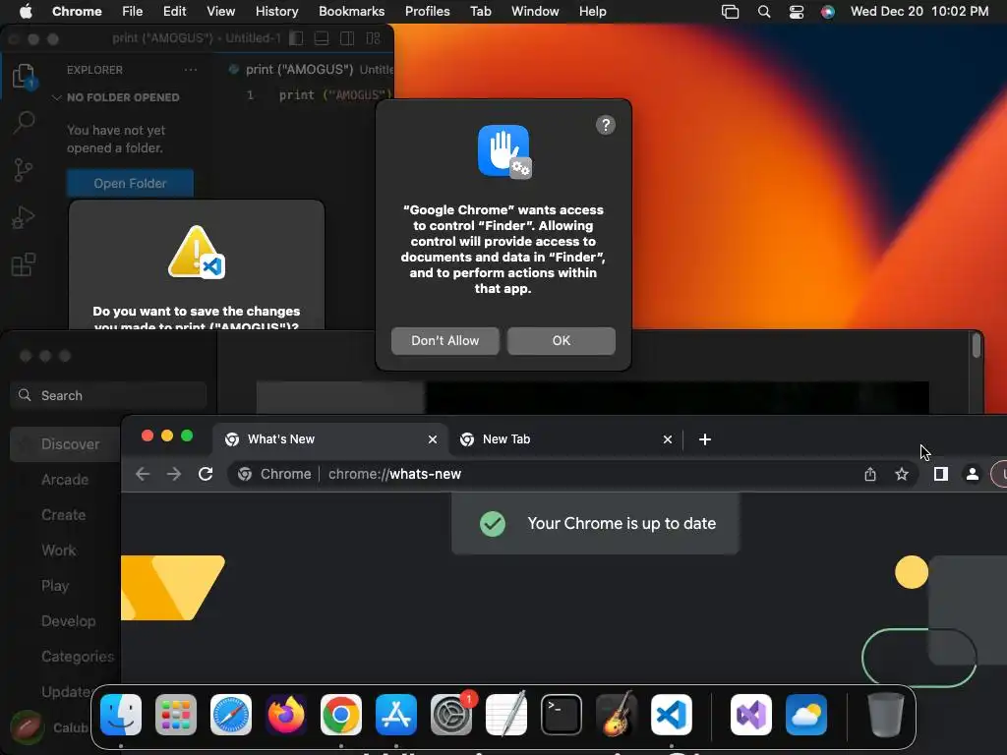This screenshot has width=1007, height=755.
Task: Open Customize Layout icon in VS Code title bar
Action: (373, 38)
